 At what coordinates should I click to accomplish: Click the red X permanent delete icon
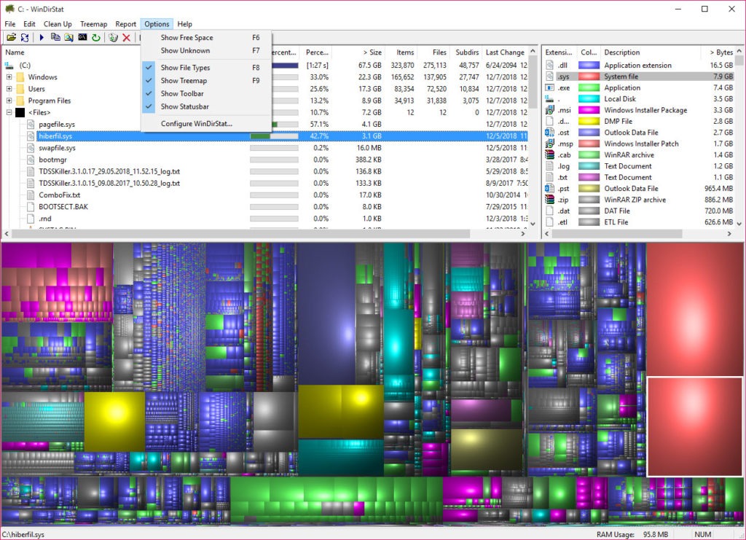click(127, 37)
